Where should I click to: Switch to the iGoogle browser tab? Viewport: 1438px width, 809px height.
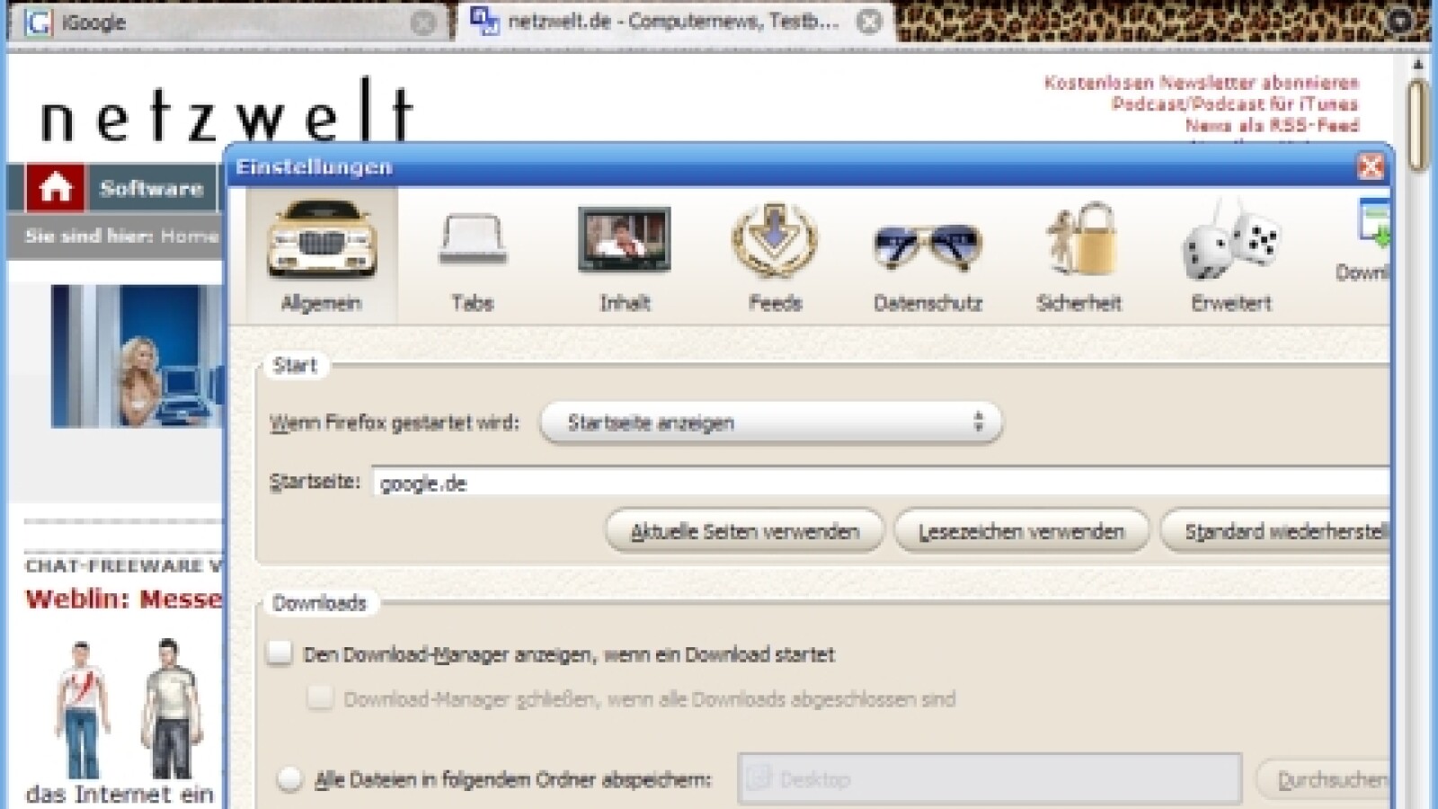[x=225, y=22]
